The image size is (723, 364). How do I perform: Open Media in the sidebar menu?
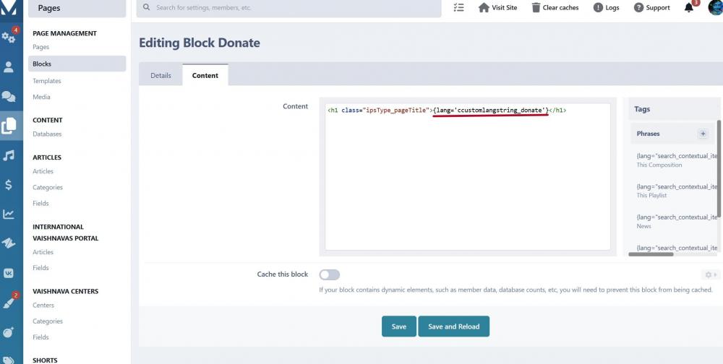click(x=41, y=97)
